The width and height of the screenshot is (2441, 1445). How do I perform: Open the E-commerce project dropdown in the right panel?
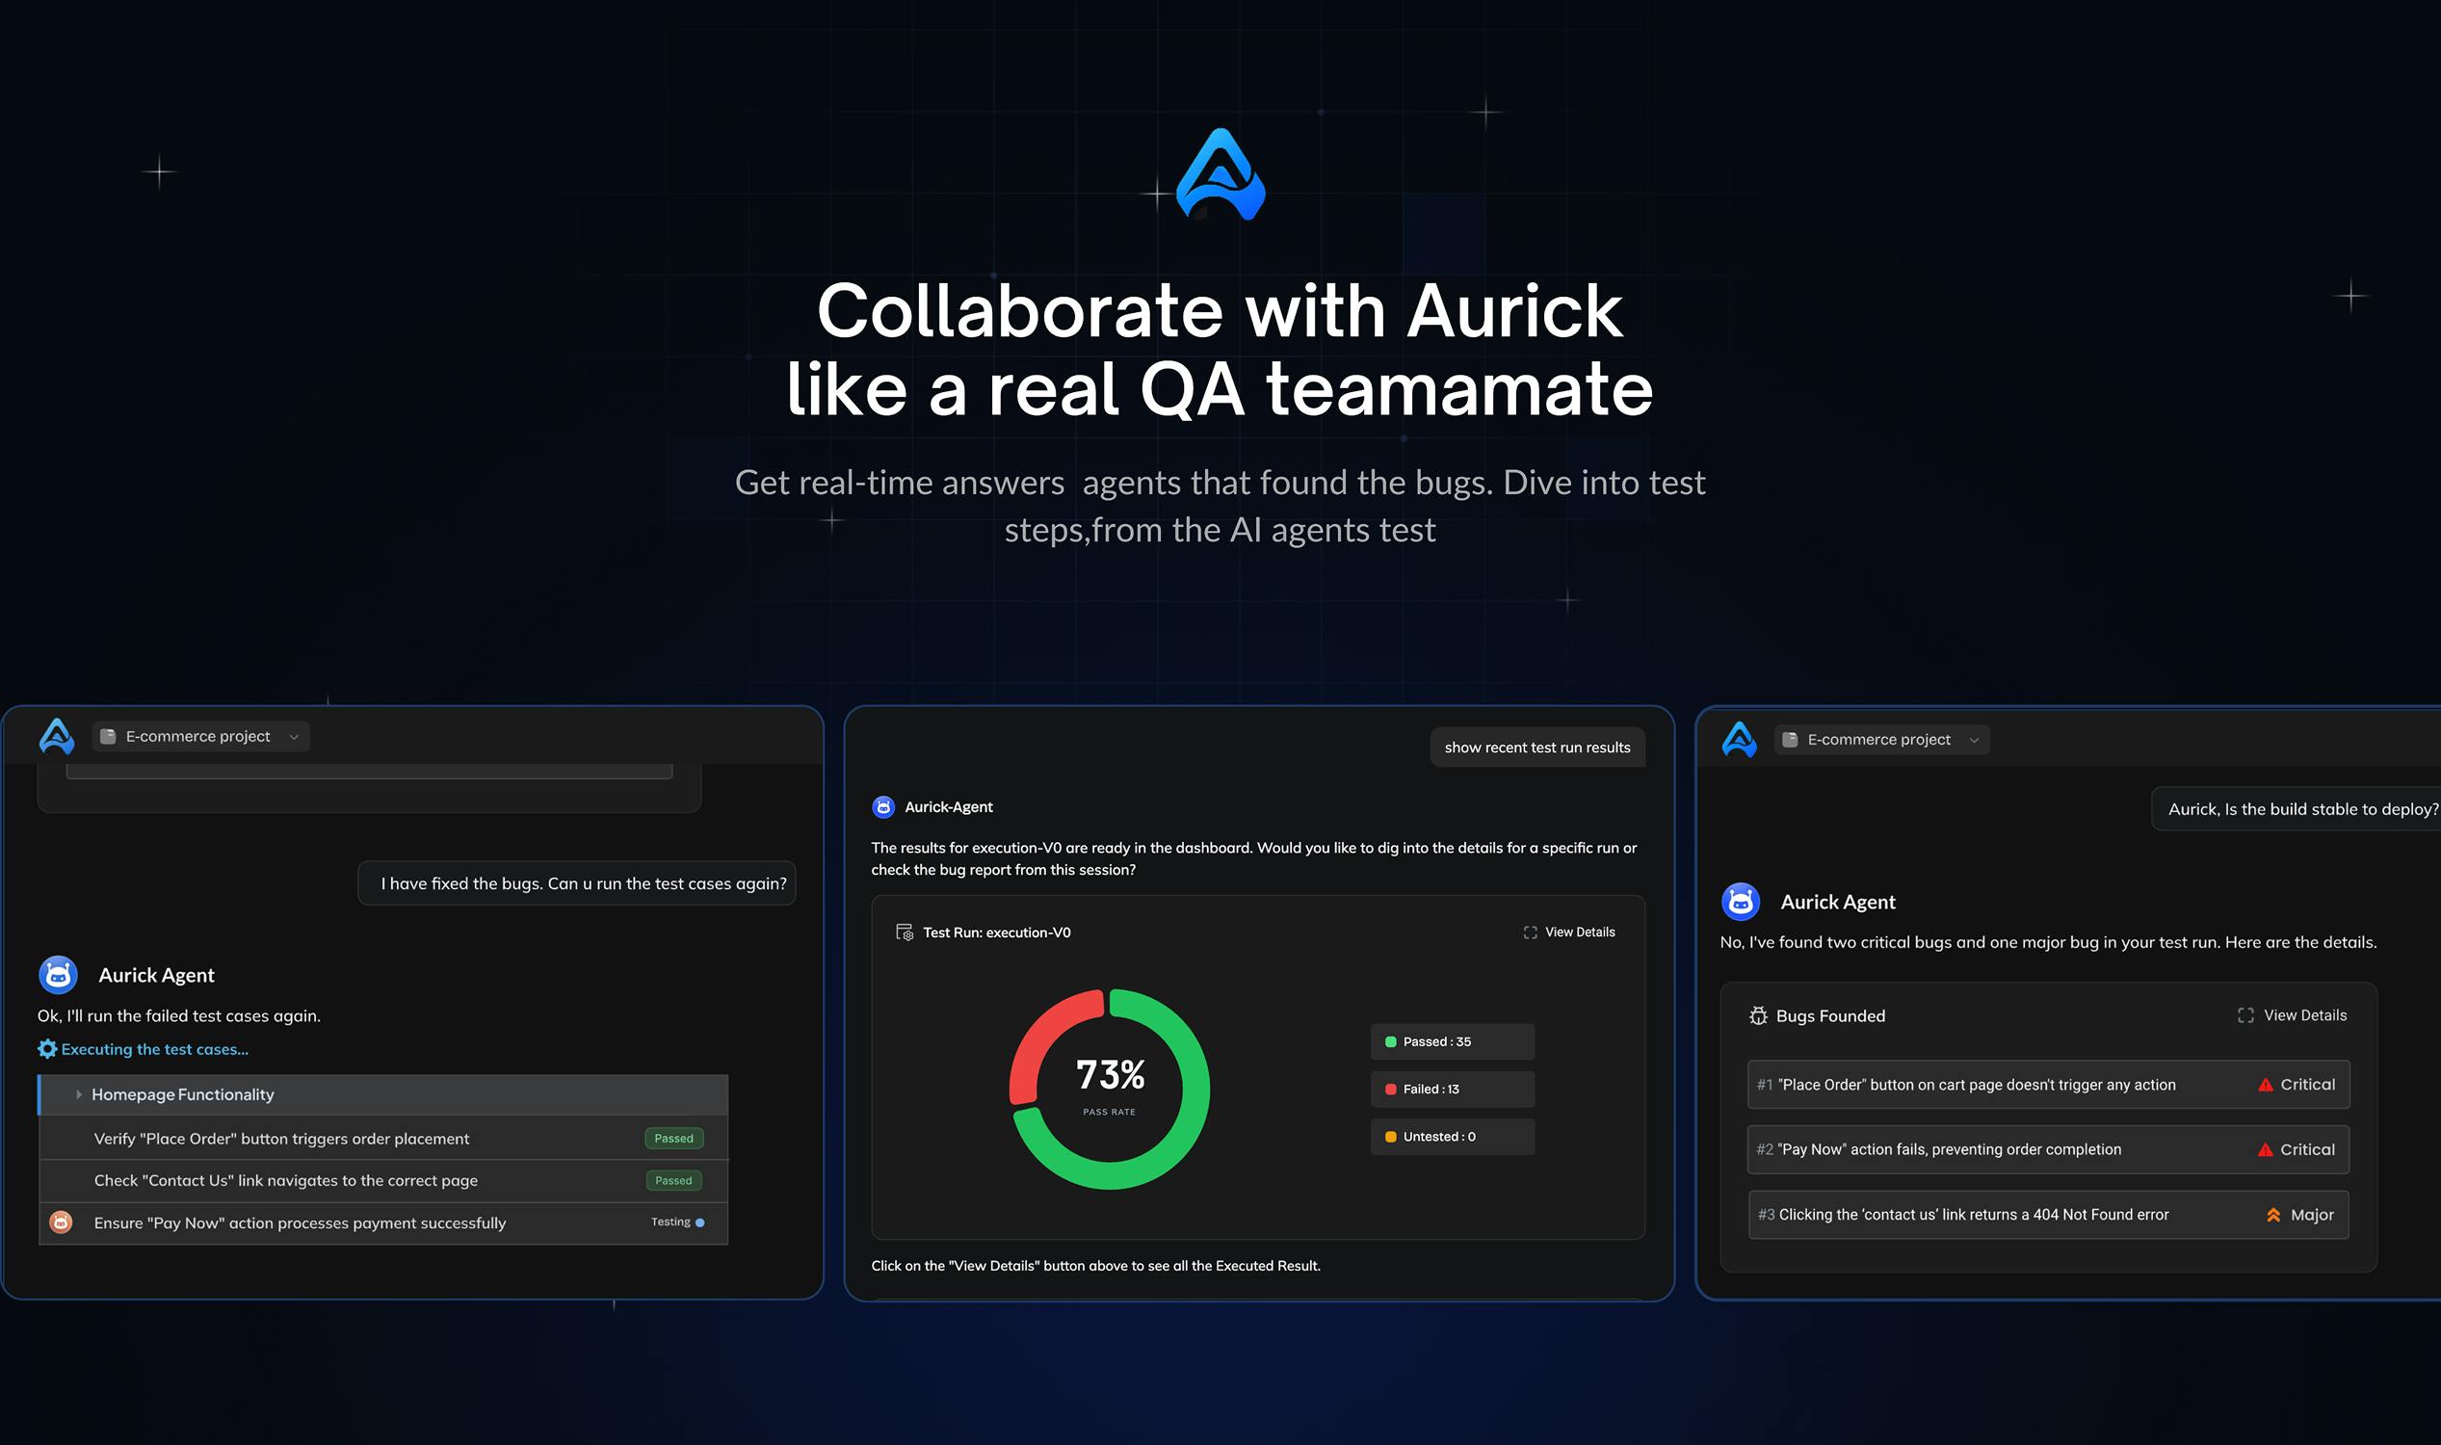(1881, 739)
